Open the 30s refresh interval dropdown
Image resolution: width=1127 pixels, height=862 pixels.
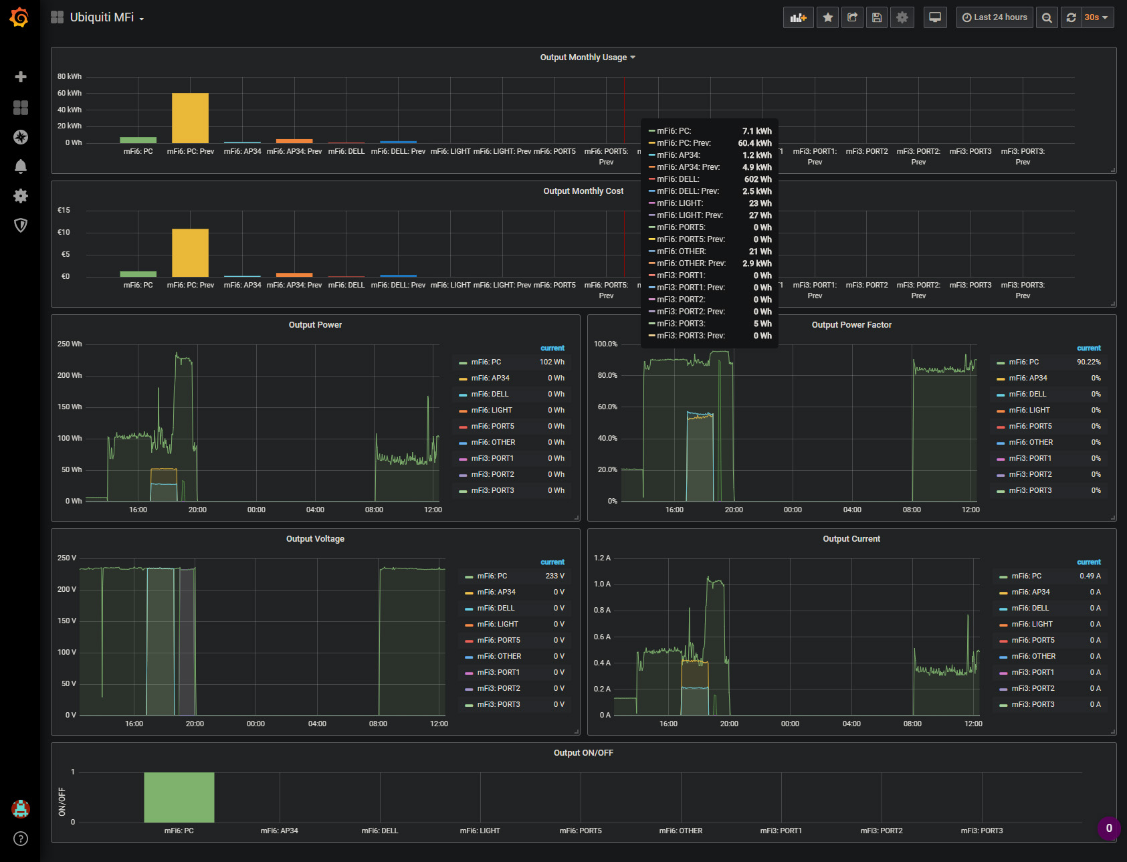(1097, 17)
